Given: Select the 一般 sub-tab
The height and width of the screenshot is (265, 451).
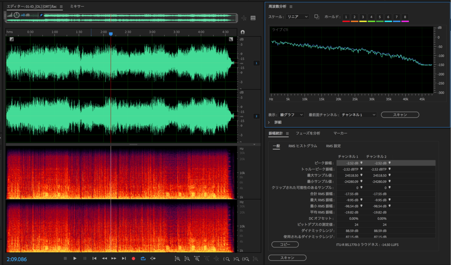Looking at the screenshot, I should pos(277,146).
